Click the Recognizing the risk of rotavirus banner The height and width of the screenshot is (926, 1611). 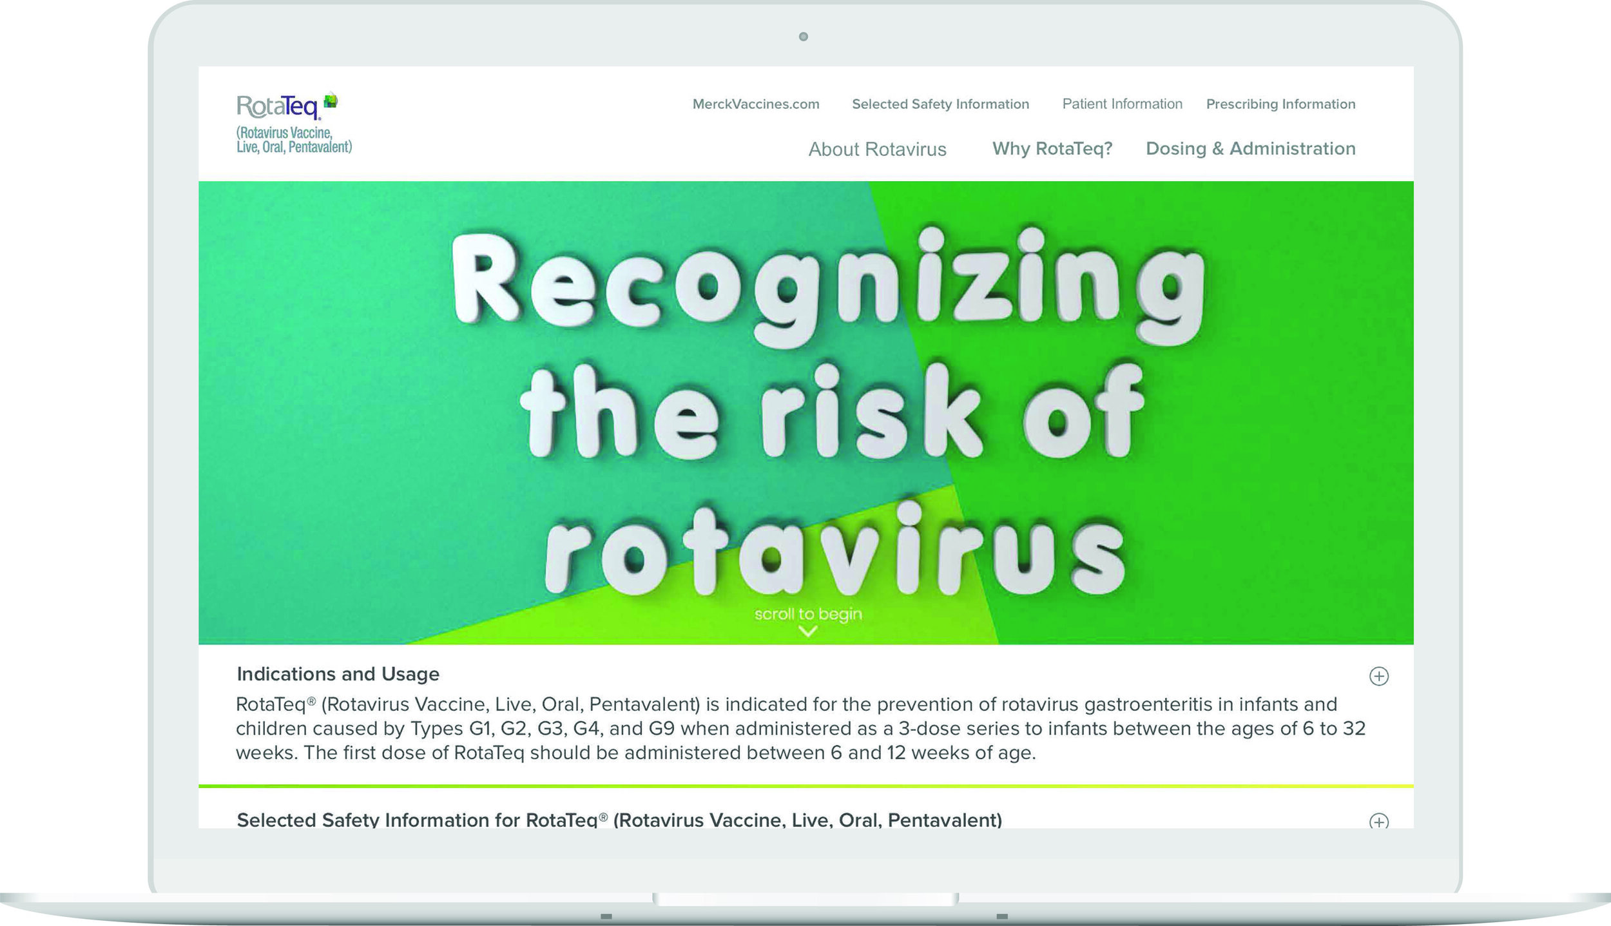806,412
